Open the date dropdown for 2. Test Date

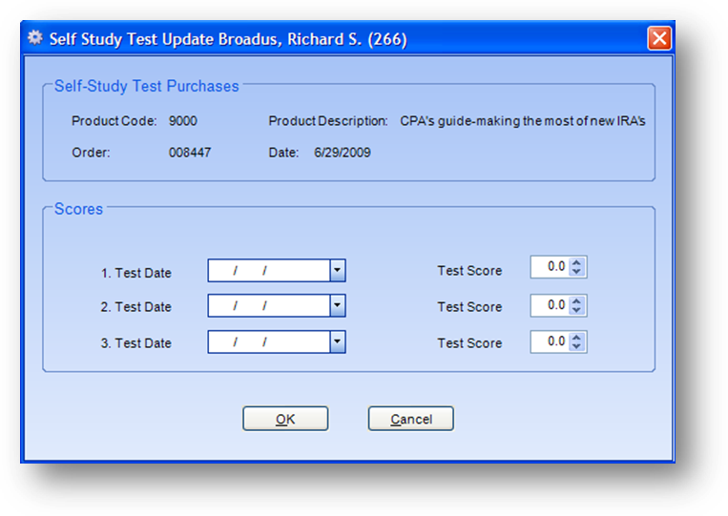338,305
